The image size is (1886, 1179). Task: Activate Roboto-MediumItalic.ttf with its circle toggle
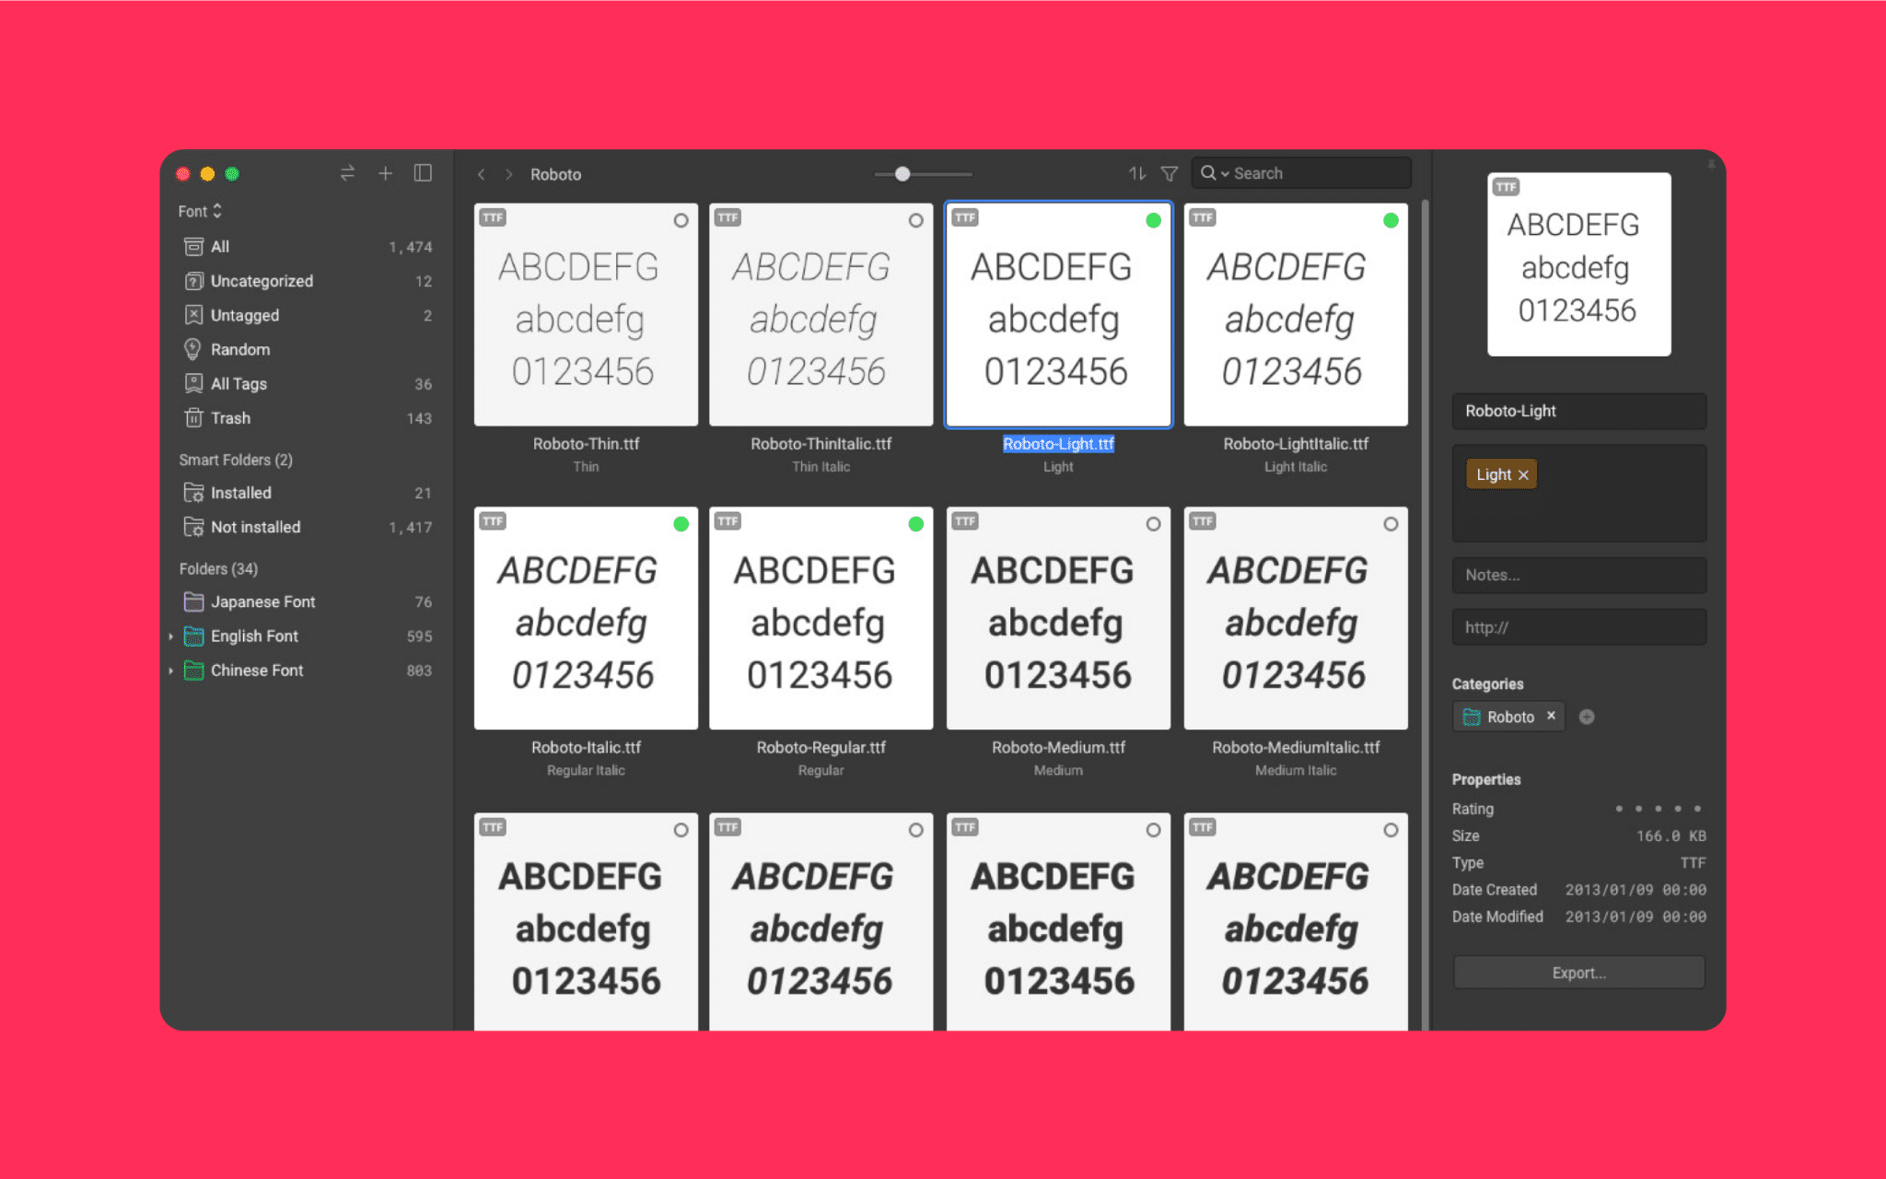1391,524
